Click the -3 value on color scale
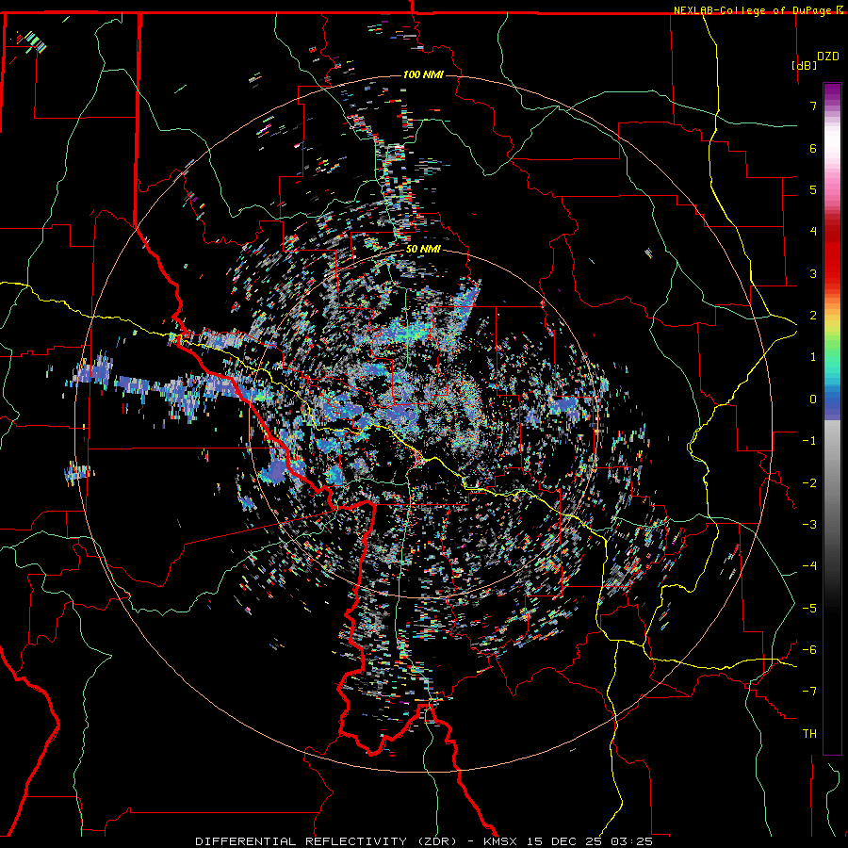 (809, 525)
